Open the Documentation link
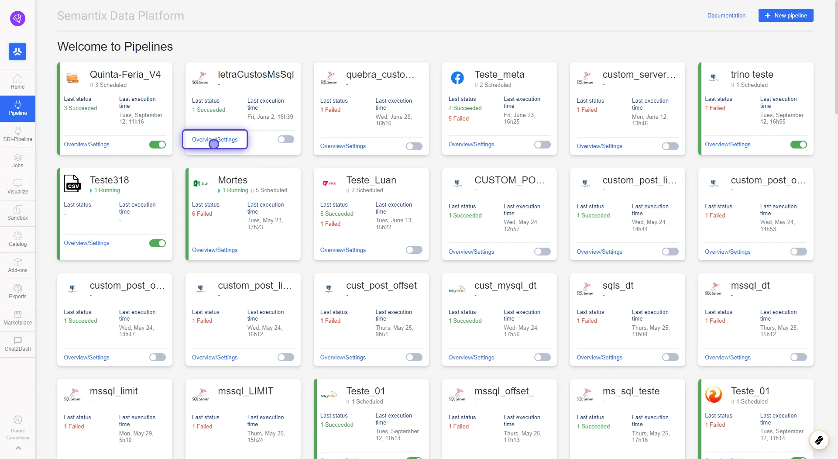 (726, 15)
